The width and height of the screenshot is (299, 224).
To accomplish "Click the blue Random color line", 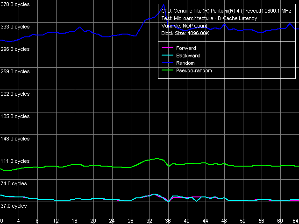I will click(167, 63).
